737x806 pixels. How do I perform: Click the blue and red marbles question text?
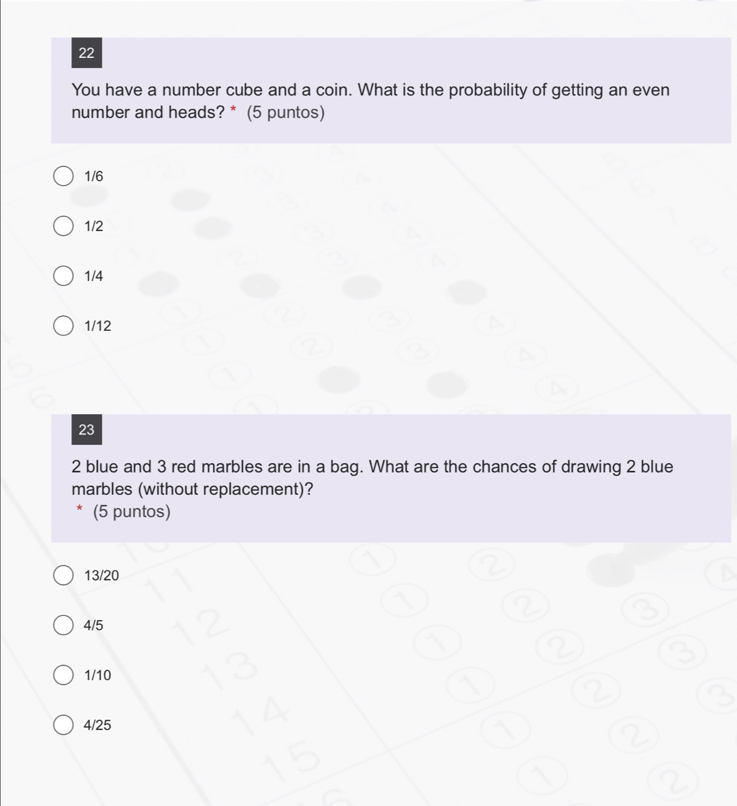coord(372,478)
